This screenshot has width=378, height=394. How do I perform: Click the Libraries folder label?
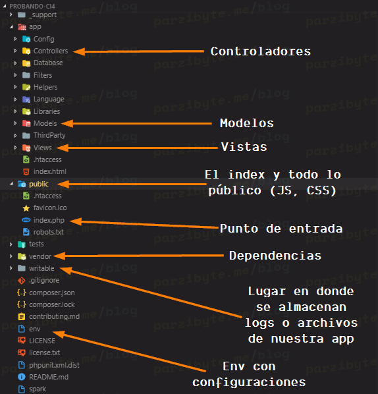tap(47, 111)
